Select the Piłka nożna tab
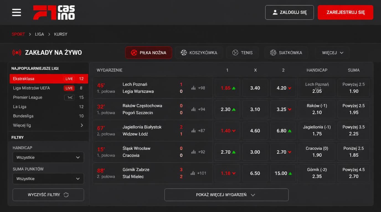 coord(148,52)
